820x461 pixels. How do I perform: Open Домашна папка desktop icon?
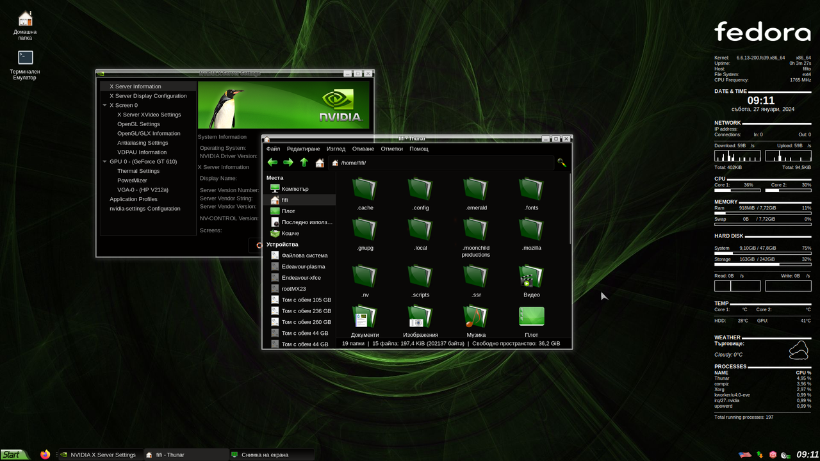25,25
